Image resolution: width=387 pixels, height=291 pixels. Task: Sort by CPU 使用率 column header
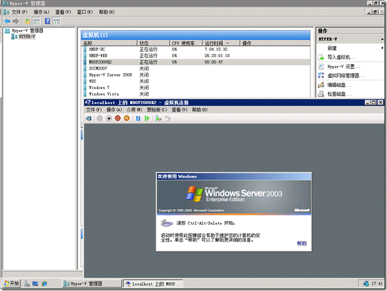click(x=186, y=43)
